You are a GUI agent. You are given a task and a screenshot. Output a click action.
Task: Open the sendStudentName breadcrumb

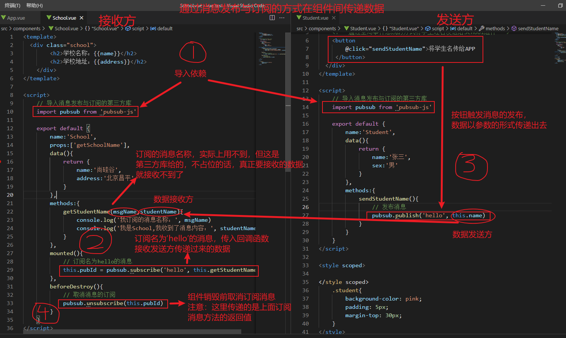coord(535,28)
